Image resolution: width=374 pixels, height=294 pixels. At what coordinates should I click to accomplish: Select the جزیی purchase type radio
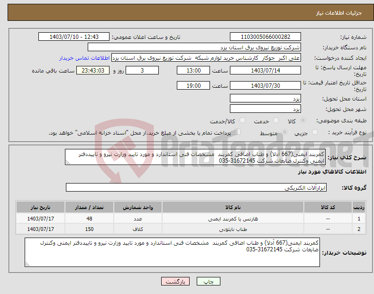point(315,132)
